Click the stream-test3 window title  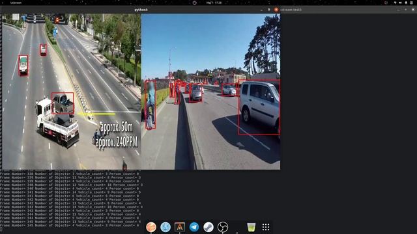(291, 10)
